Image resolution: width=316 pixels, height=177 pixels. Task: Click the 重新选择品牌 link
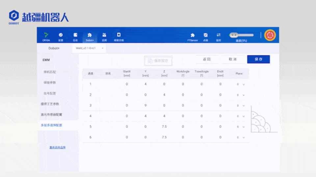[x=57, y=147]
